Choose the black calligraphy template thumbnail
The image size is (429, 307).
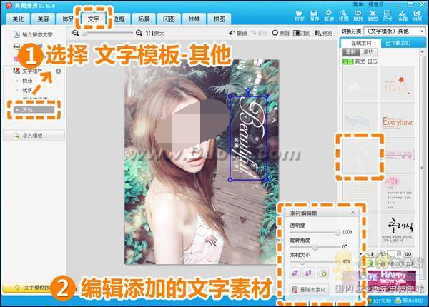point(398,230)
